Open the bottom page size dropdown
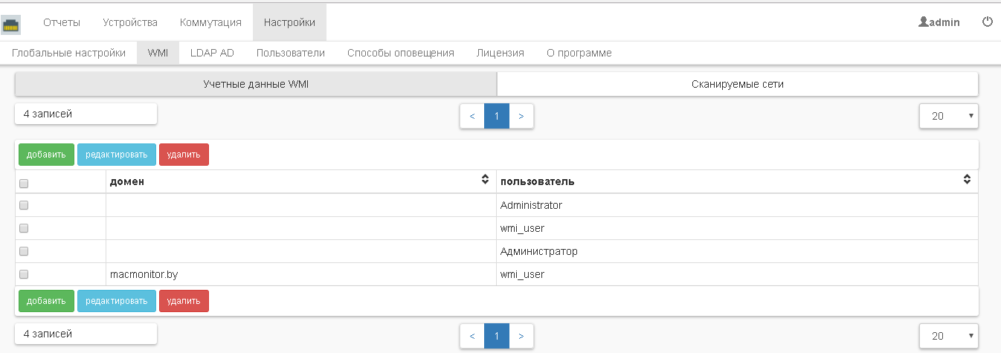The image size is (1001, 353). click(948, 336)
